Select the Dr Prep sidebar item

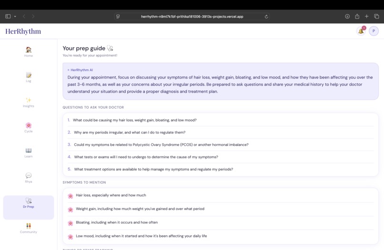29,207
